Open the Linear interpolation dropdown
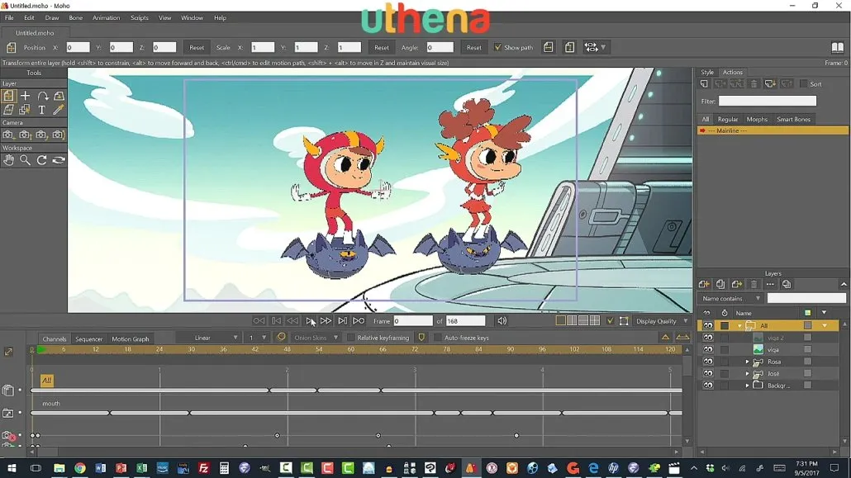 [208, 338]
